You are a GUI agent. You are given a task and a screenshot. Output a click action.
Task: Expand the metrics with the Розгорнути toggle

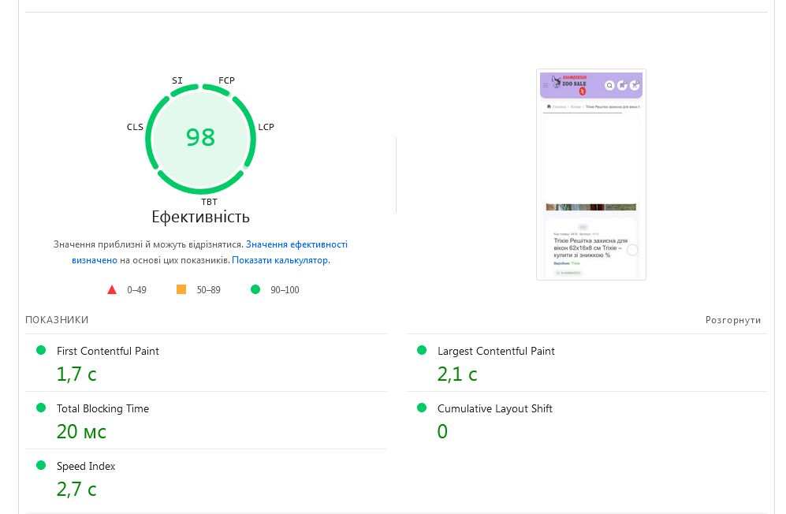pos(733,320)
